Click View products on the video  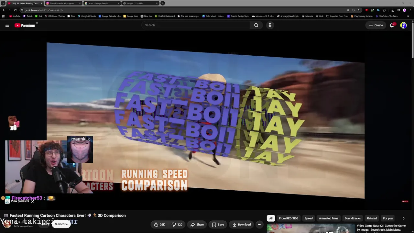pos(20,201)
